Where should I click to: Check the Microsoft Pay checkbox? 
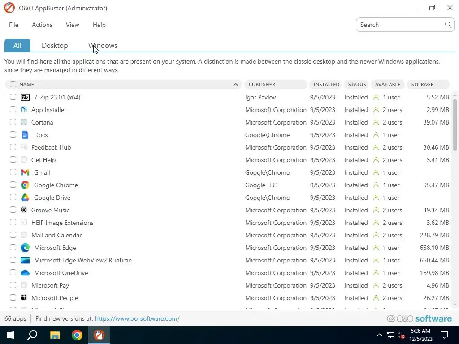13,285
